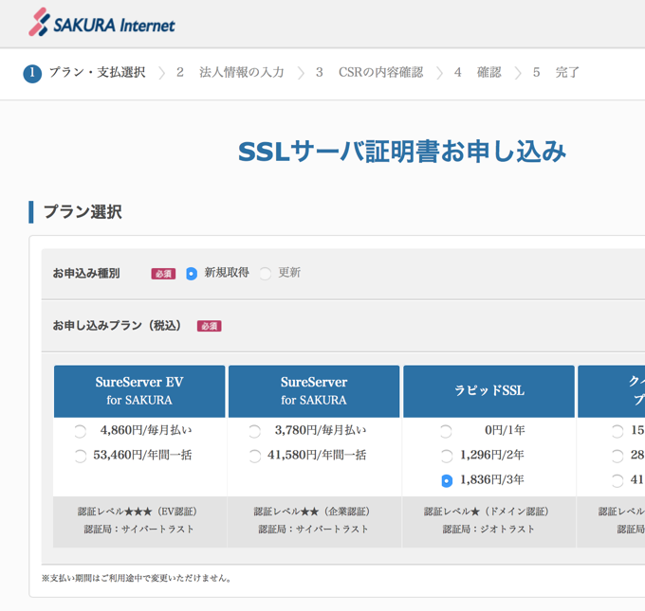Select ラピッドSSL 1,296円/2年 plan

pos(446,456)
